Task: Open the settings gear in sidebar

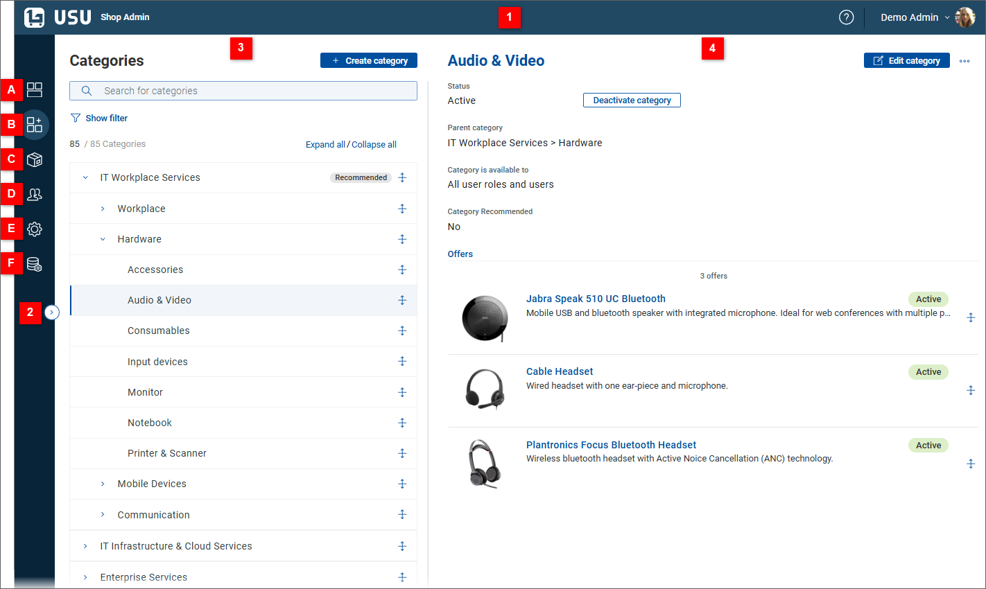Action: coord(34,229)
